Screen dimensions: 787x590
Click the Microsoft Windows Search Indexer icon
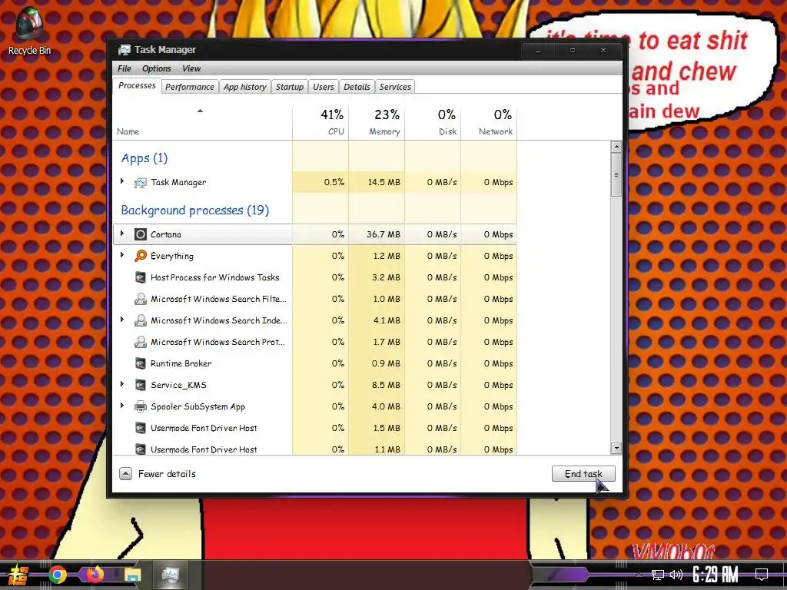pyautogui.click(x=141, y=320)
